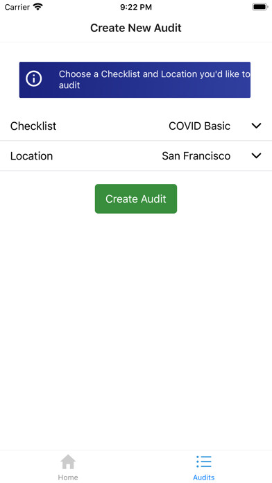272x483 pixels.
Task: Click the battery icon in status bar
Action: click(x=260, y=7)
